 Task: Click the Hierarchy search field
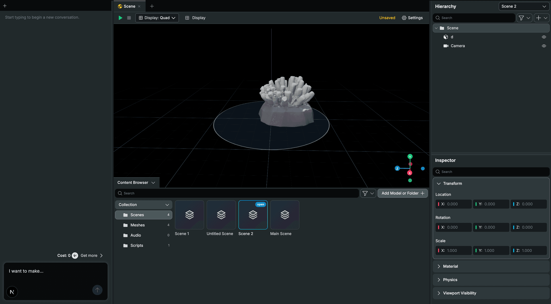(474, 18)
